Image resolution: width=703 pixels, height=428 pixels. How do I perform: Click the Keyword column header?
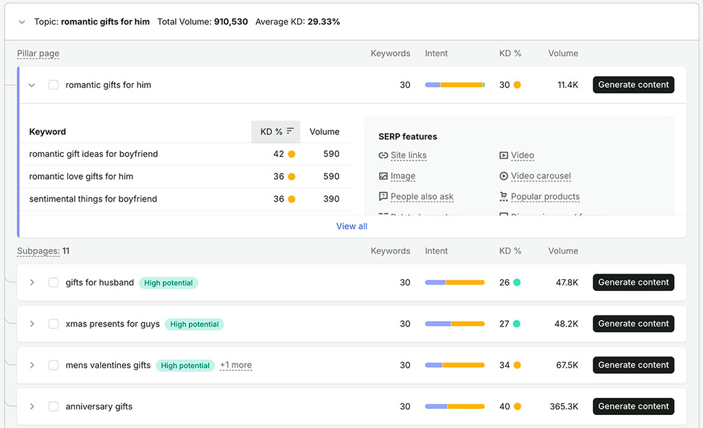click(x=47, y=132)
